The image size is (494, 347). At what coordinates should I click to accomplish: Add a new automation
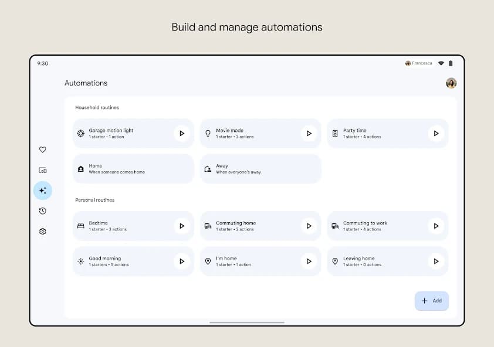(x=431, y=300)
